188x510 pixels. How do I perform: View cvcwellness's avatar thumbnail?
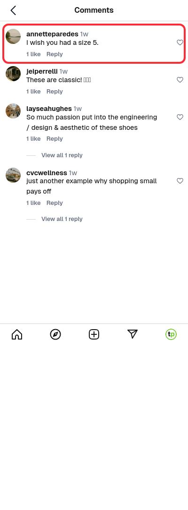pyautogui.click(x=13, y=175)
